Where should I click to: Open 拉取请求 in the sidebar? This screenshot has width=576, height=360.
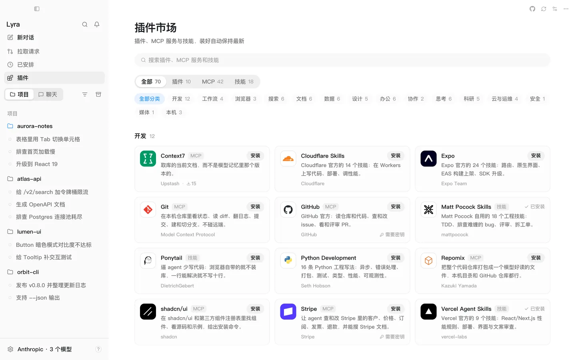pos(54,51)
